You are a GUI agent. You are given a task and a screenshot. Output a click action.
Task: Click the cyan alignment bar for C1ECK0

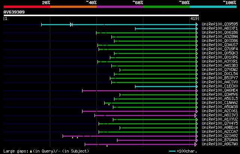[166, 86]
